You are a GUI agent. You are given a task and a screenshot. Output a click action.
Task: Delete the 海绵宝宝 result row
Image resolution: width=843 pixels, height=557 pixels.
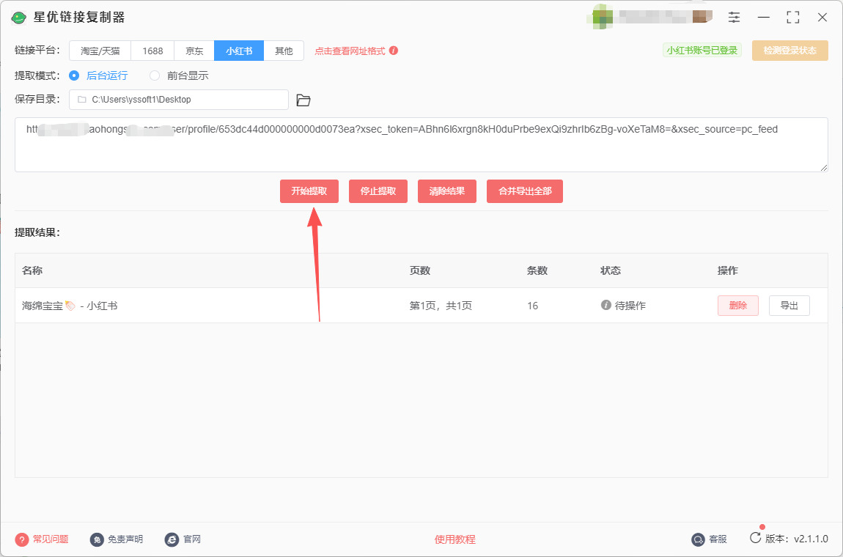click(x=737, y=306)
